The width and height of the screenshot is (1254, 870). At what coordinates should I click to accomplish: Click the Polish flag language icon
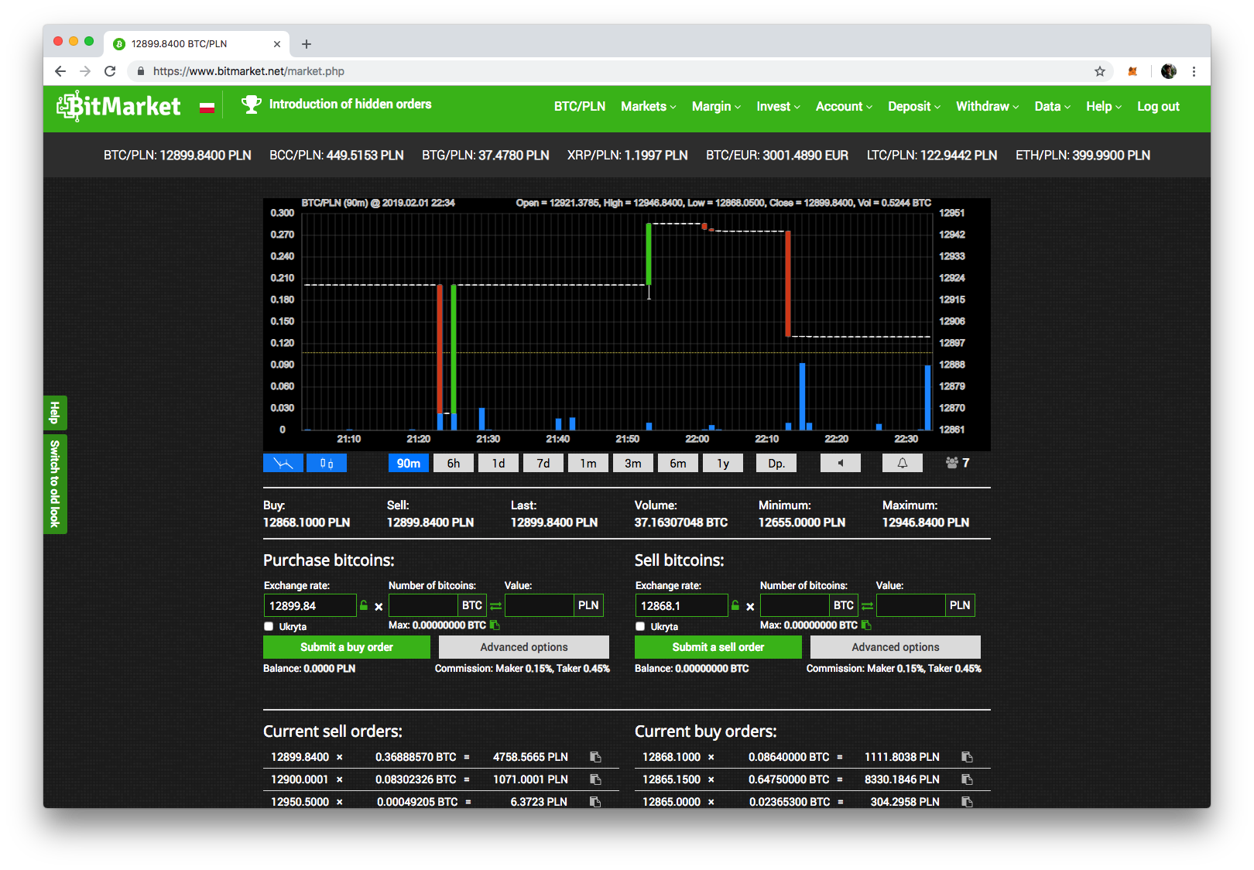point(207,108)
